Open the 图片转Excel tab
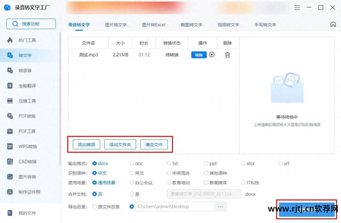The image size is (341, 223). pos(153,24)
